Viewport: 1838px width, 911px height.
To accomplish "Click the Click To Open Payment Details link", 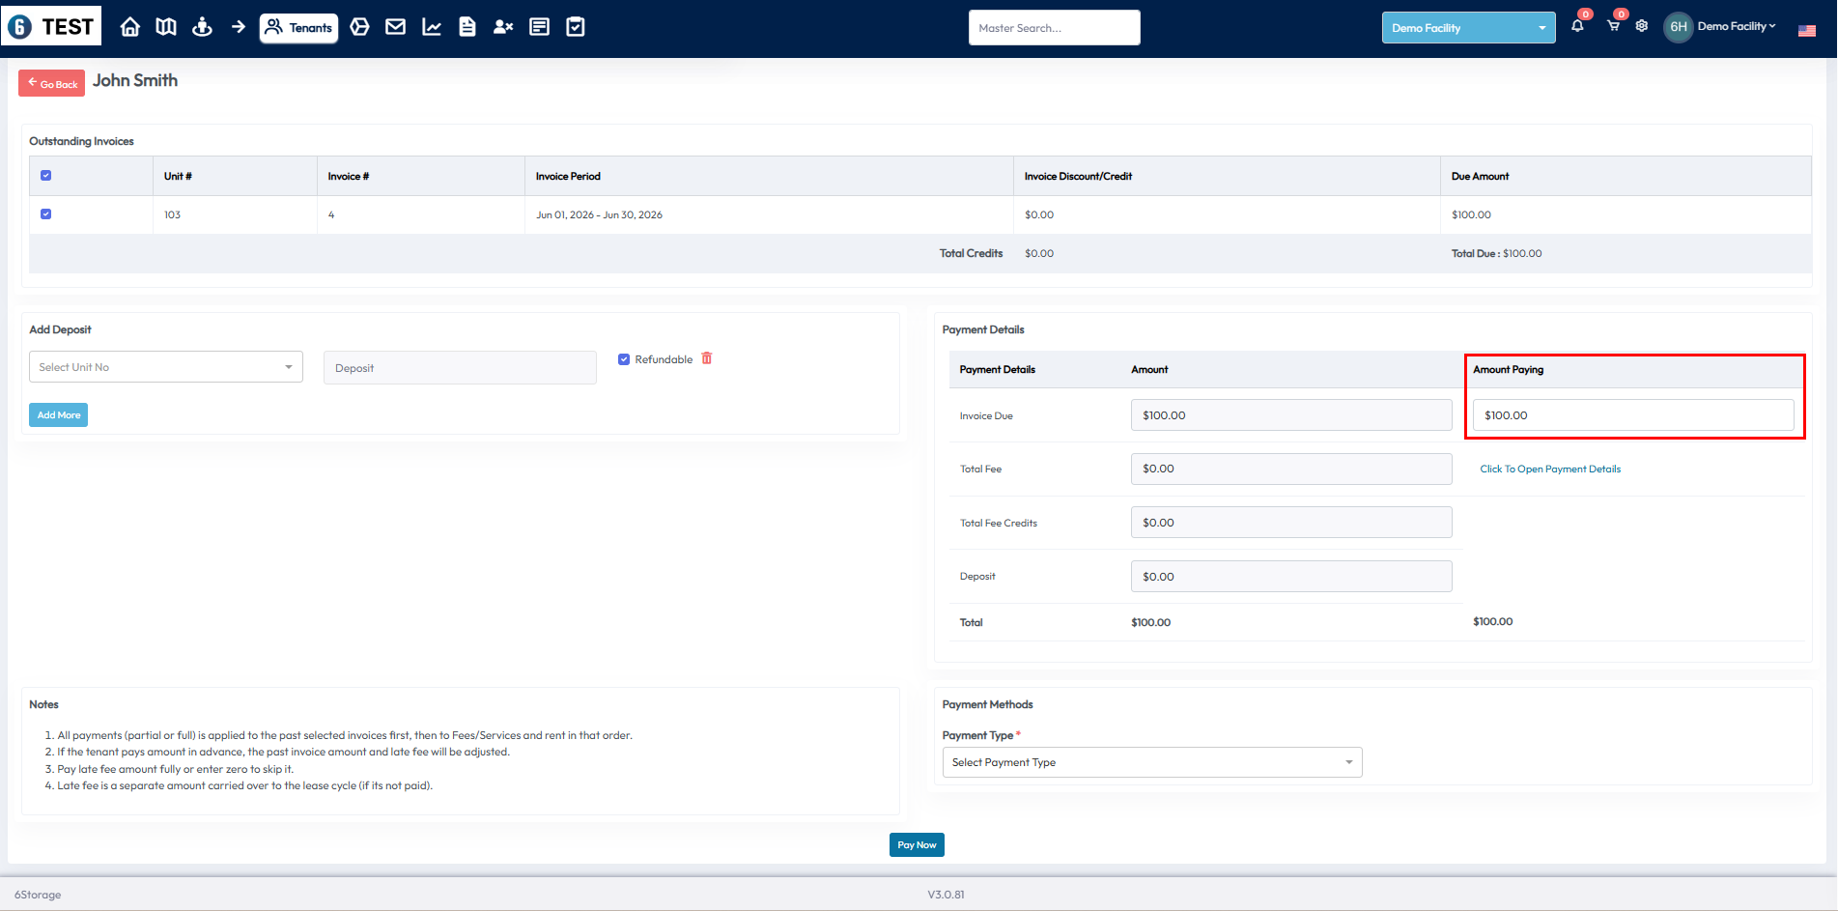I will point(1549,470).
